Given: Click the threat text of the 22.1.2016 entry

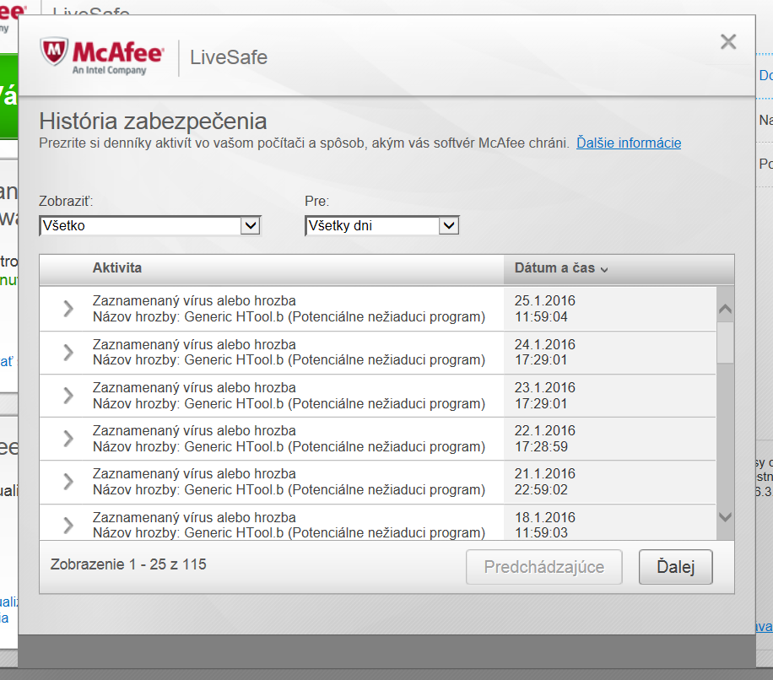Looking at the screenshot, I should pyautogui.click(x=289, y=439).
